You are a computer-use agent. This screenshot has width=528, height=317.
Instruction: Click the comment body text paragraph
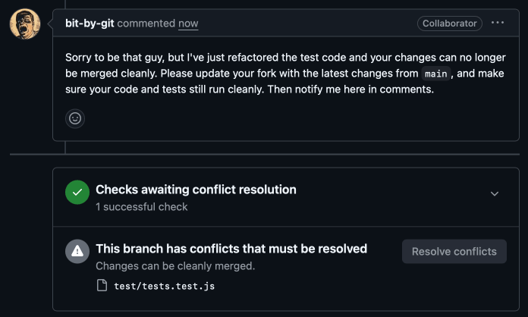tap(285, 74)
